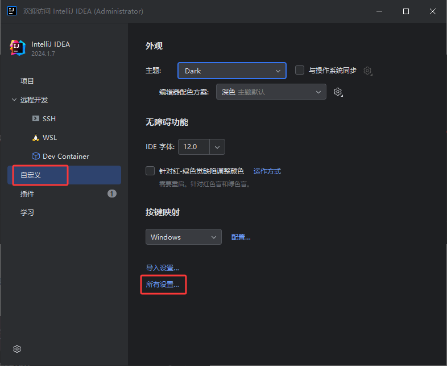This screenshot has width=447, height=366.
Task: Go to the 学习 sidebar item
Action: (27, 212)
